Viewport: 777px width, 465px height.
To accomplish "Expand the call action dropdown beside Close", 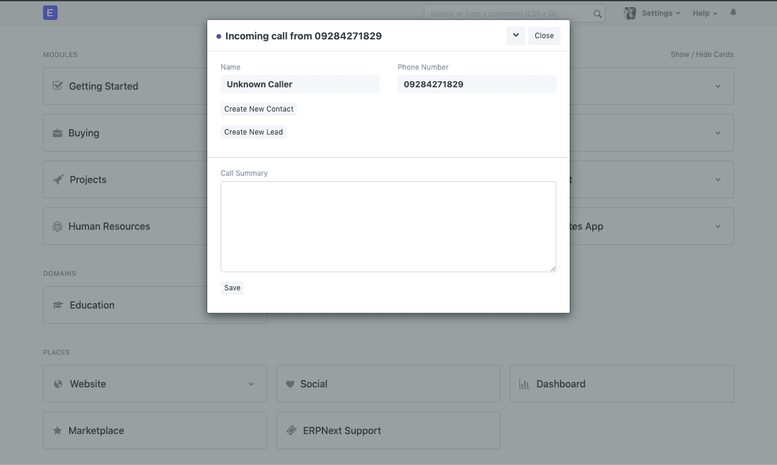I will pyautogui.click(x=515, y=35).
